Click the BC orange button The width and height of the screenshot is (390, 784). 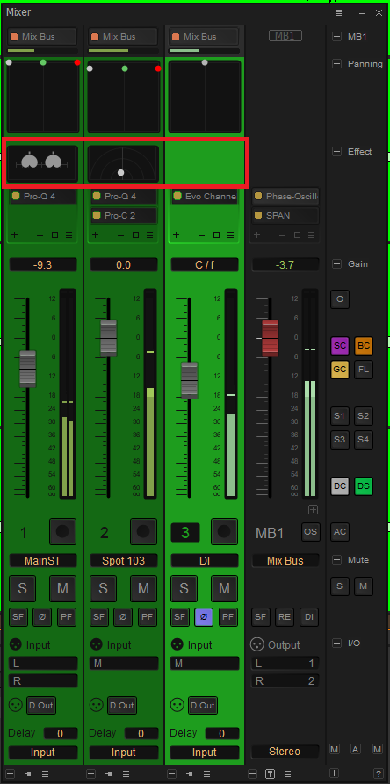pos(364,346)
